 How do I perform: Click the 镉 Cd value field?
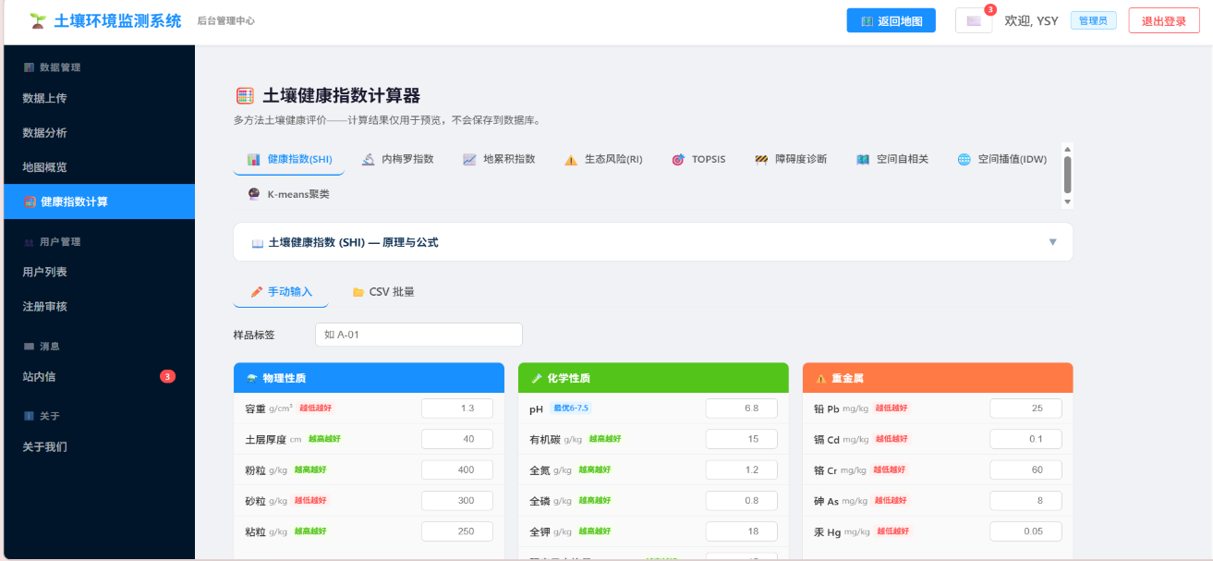point(1026,439)
